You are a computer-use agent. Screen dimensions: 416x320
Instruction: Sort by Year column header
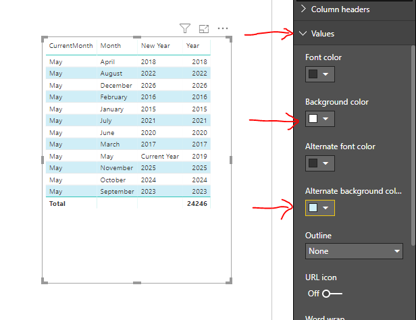[192, 46]
